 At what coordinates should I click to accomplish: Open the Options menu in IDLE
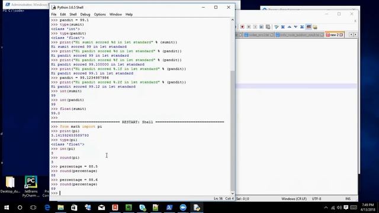(100, 14)
